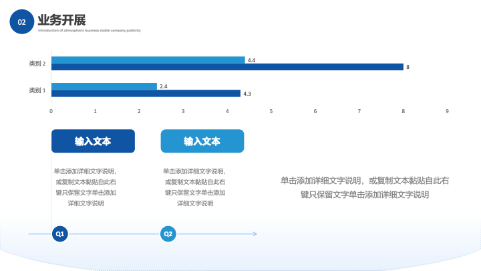Click the data label 4.4 on the chart
Image resolution: width=481 pixels, height=271 pixels.
click(251, 60)
